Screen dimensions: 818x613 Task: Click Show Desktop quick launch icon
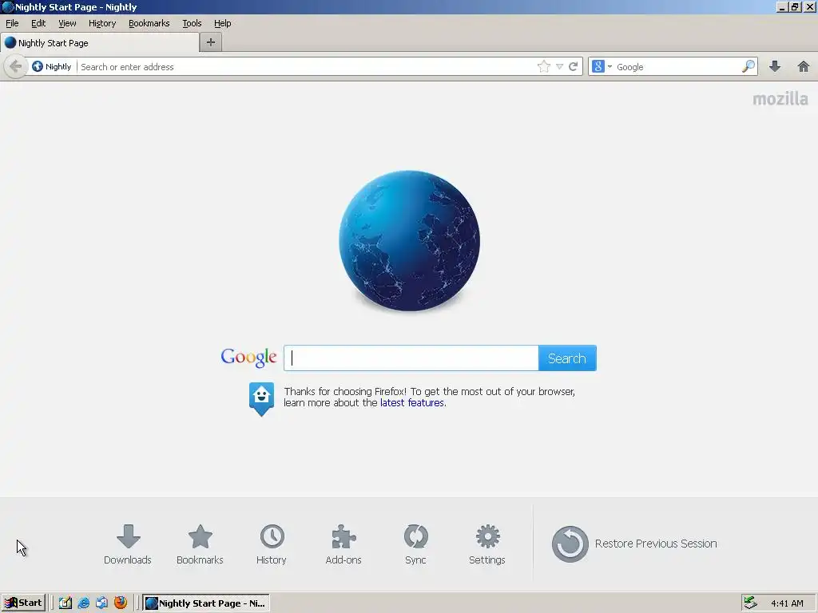66,603
